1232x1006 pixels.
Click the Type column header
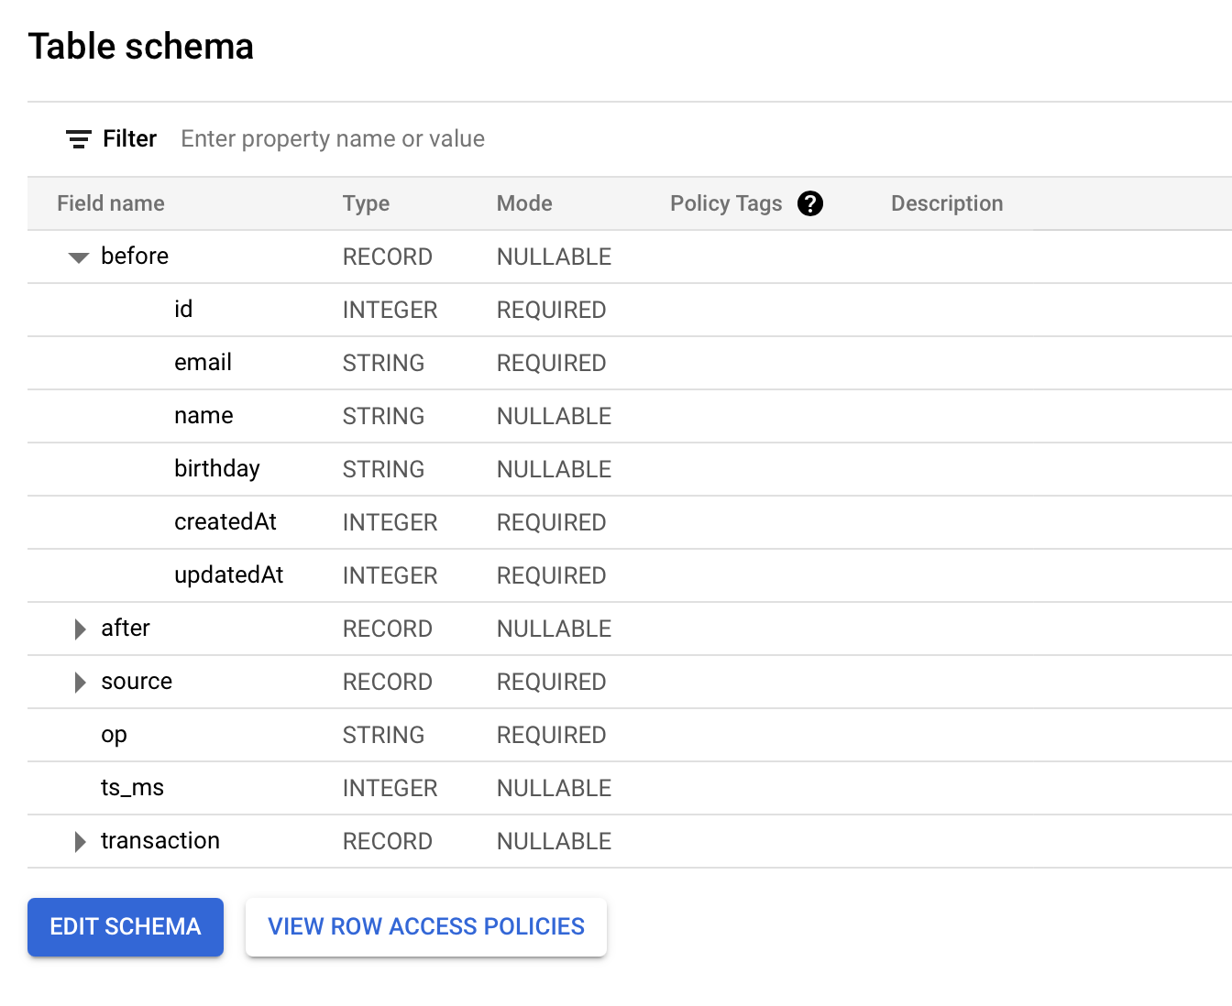[x=366, y=203]
